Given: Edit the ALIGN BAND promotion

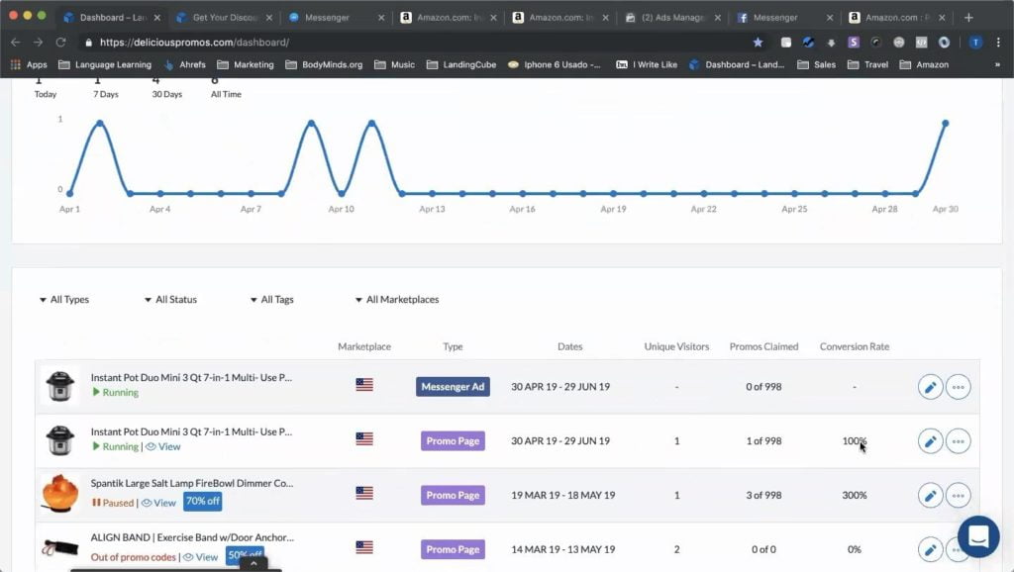Looking at the screenshot, I should point(930,550).
